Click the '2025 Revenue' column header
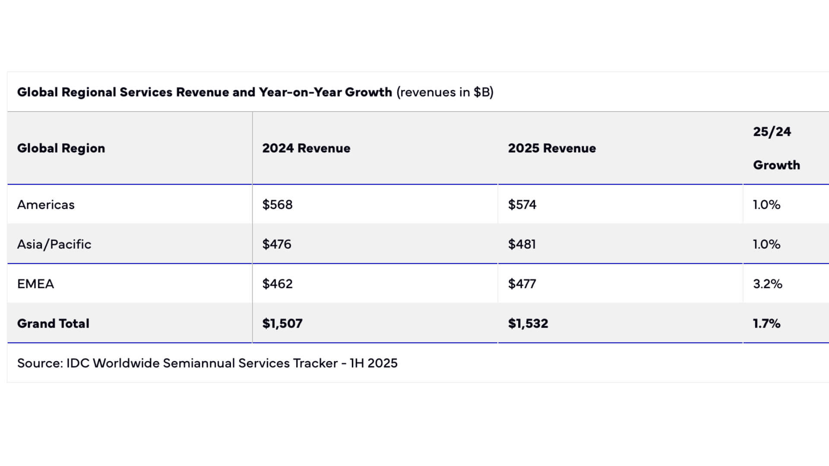Viewport: 829px width, 466px height. [552, 148]
